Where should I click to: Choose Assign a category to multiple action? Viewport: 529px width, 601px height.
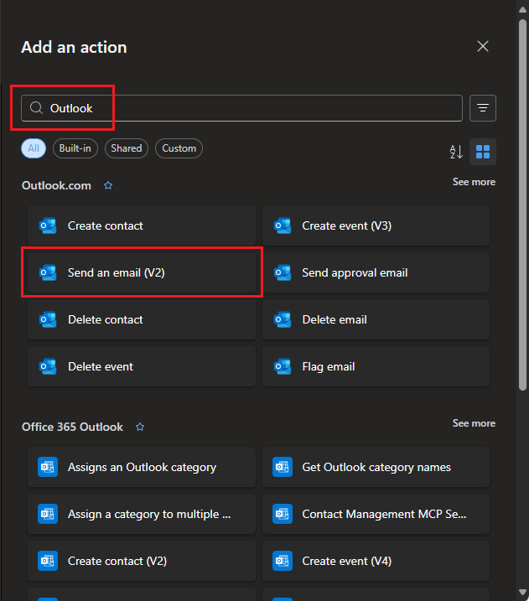[142, 514]
